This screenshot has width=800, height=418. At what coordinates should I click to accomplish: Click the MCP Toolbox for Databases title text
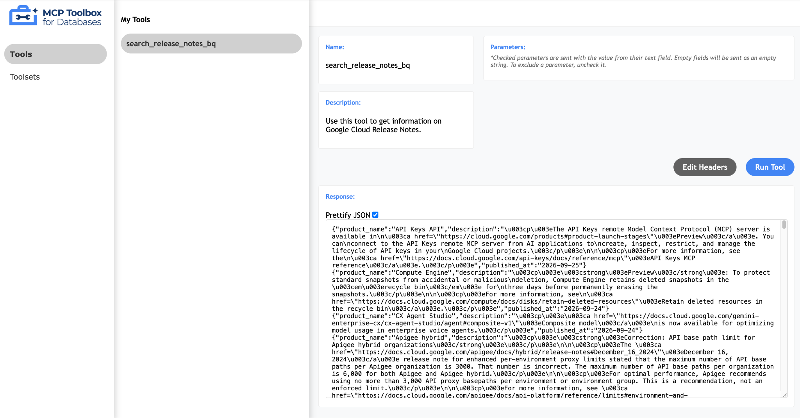click(72, 17)
